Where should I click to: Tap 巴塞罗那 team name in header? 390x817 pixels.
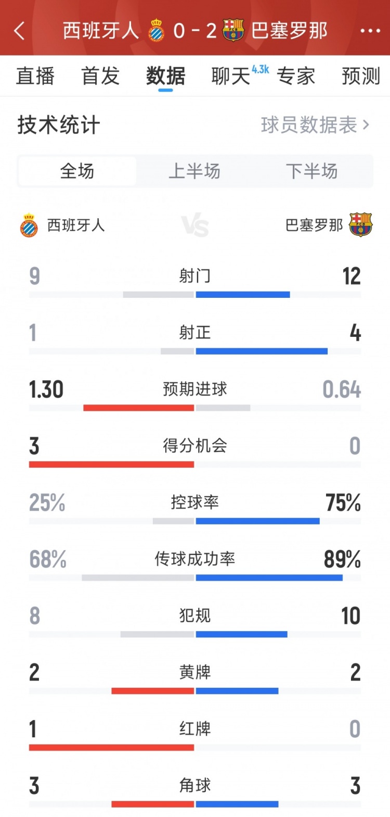[x=289, y=31]
